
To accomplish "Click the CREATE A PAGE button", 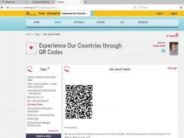I will coord(44,136).
